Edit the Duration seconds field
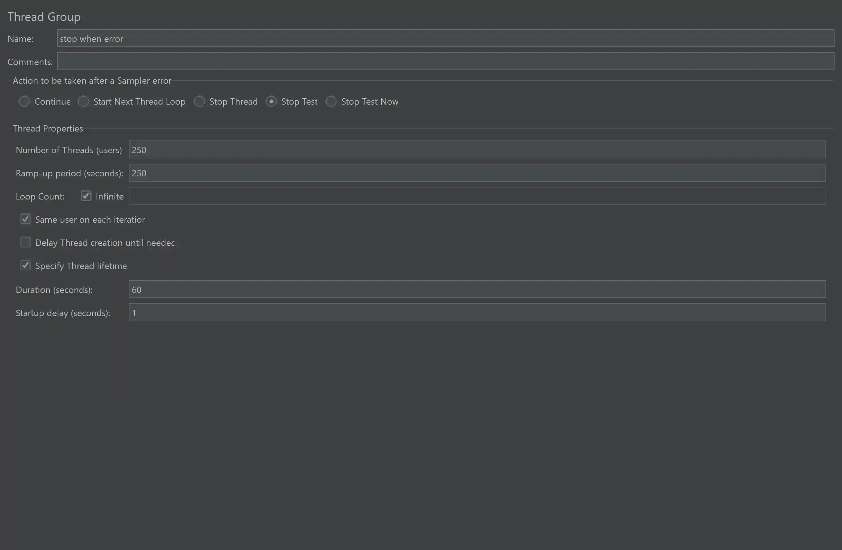 [x=477, y=290]
